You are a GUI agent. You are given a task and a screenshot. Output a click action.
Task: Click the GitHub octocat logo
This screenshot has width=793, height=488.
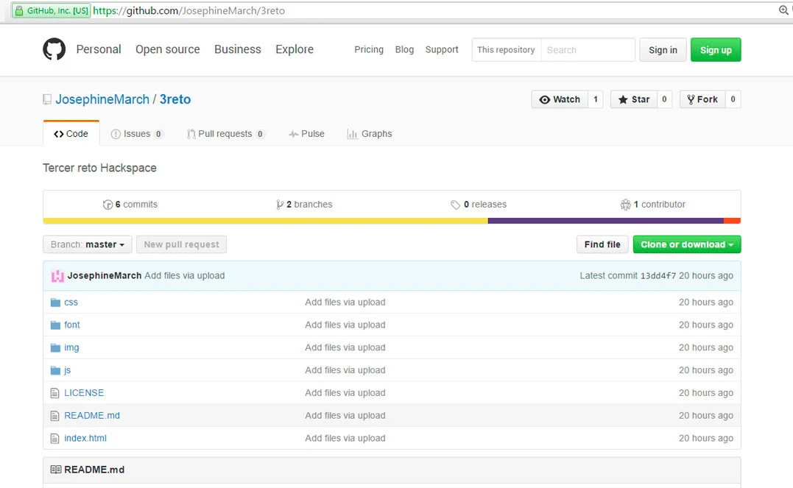tap(54, 49)
